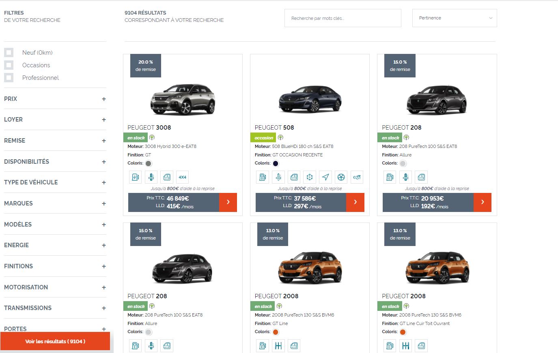Click the manual gearbox icon on the 2008 GT Line Cuir Toit Ouvrant card
This screenshot has width=558, height=353.
click(405, 346)
